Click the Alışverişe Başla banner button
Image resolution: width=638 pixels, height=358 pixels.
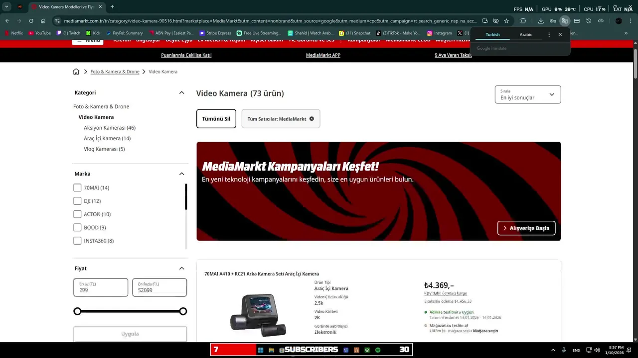(x=526, y=228)
